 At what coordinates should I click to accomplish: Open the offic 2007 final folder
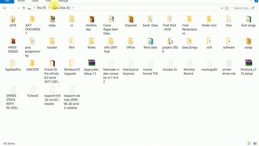(110, 45)
